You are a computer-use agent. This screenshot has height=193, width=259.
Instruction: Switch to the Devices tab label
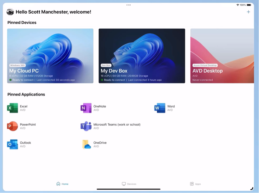132,184
